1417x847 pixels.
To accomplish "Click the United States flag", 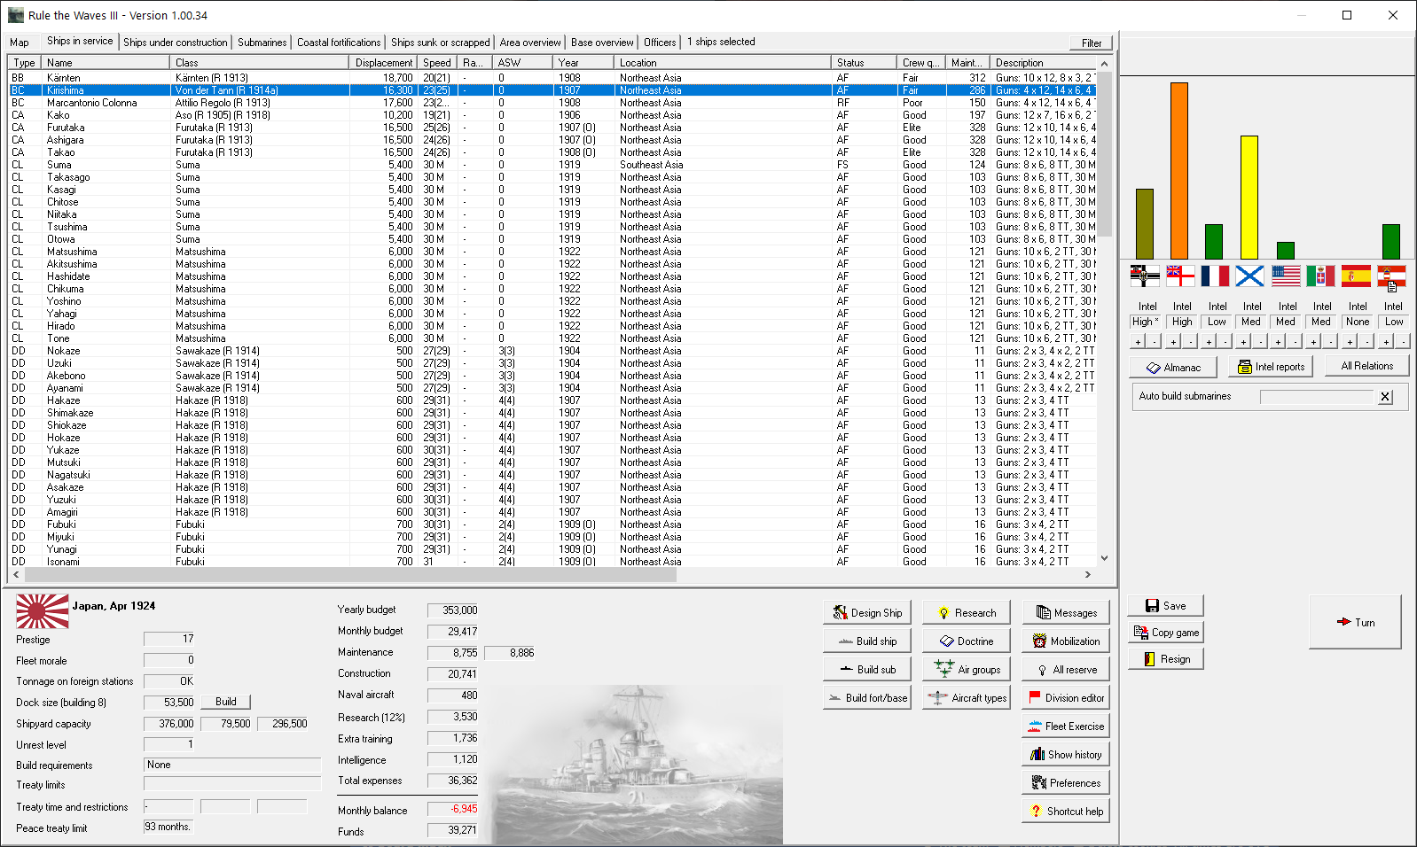I will 1286,276.
